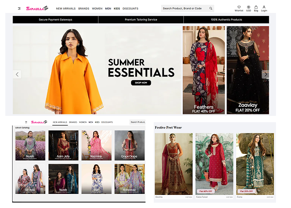Click the Login user icon

tap(264, 8)
